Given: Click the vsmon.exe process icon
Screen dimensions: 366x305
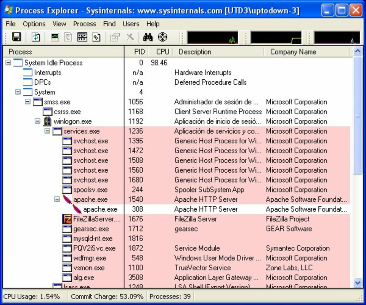Looking at the screenshot, I should (x=67, y=268).
